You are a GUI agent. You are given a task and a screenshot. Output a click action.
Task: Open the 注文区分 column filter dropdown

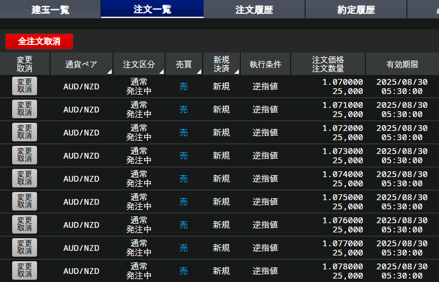click(161, 72)
